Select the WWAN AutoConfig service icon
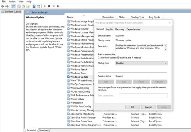The height and width of the screenshot is (132, 191). [x=68, y=106]
